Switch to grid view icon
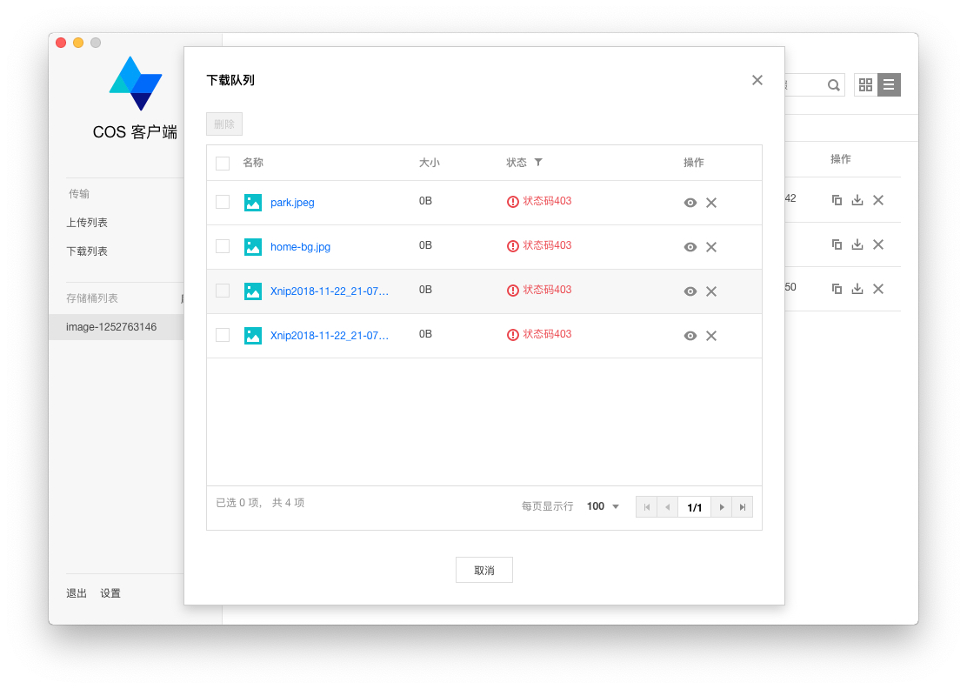This screenshot has width=967, height=689. tap(864, 84)
